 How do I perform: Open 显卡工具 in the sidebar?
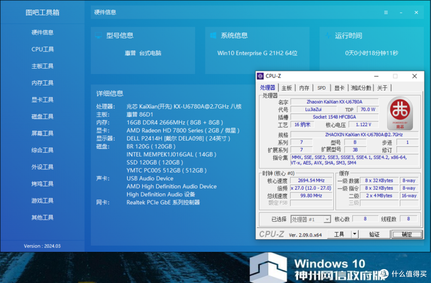42,100
